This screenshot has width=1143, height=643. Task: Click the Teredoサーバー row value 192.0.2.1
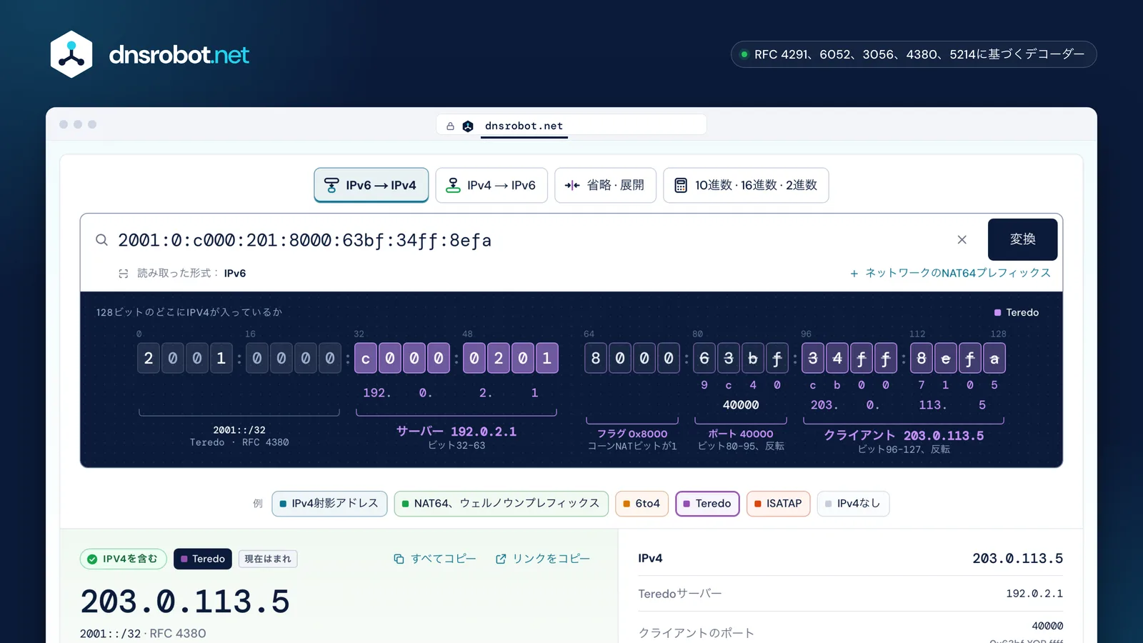pyautogui.click(x=1034, y=594)
